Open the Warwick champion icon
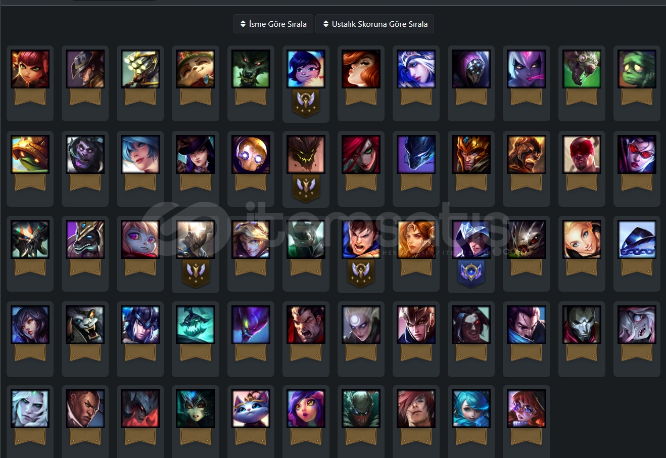The height and width of the screenshot is (458, 666). point(251,69)
